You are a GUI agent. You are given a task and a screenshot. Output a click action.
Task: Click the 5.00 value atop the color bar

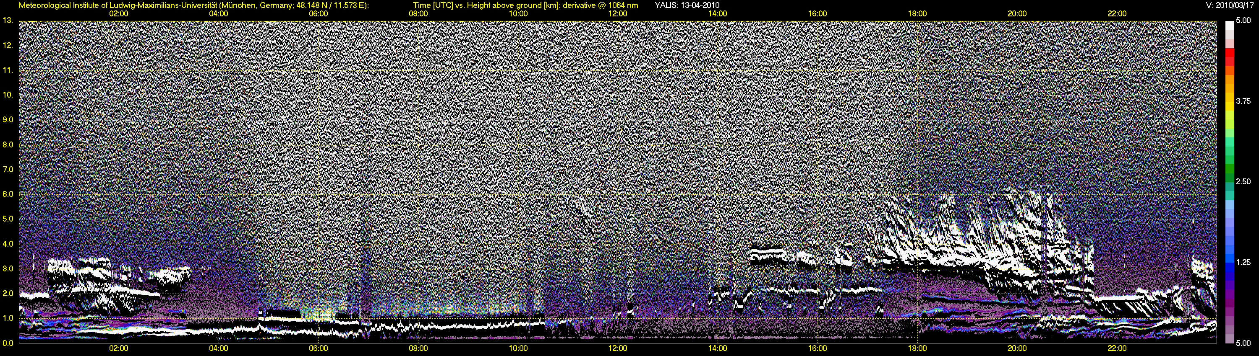(1243, 21)
